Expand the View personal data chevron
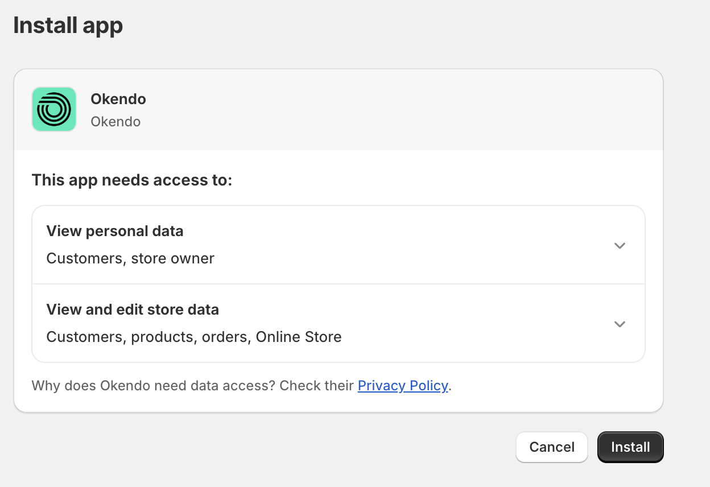This screenshot has height=487, width=710. tap(620, 246)
